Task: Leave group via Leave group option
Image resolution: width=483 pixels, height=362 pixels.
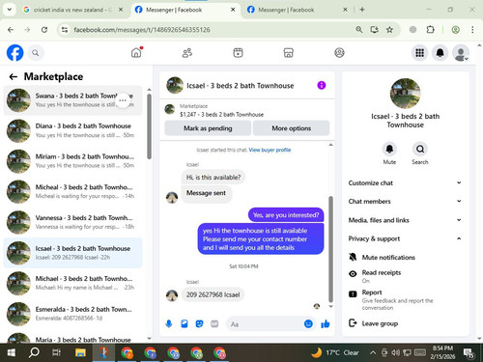Action: [374, 323]
